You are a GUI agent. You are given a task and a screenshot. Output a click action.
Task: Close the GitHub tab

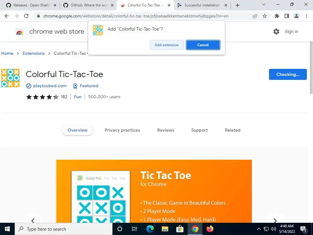pos(112,5)
